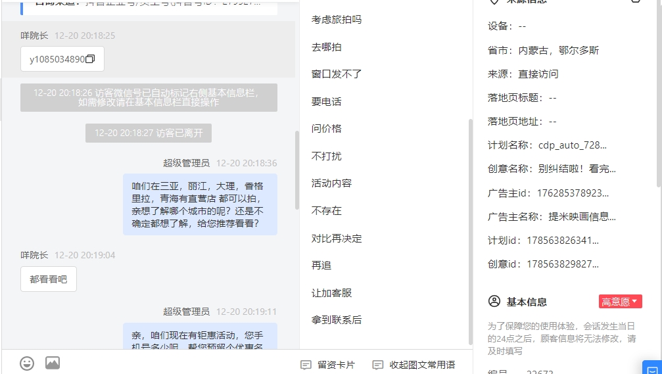The width and height of the screenshot is (662, 374).
Task: Select quick phrase 考虑旅拍吗
Action: tap(336, 20)
